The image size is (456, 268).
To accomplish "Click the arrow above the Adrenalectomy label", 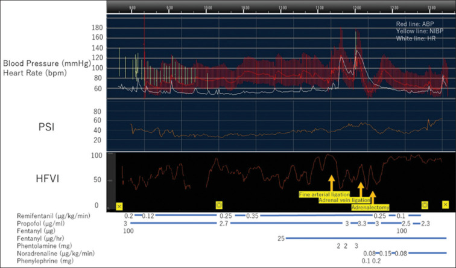I will (372, 197).
